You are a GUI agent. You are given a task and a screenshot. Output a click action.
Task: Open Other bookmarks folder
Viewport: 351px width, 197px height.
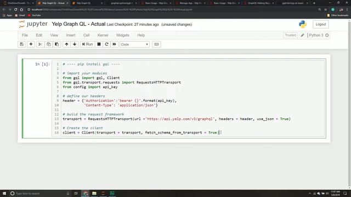coord(338,15)
